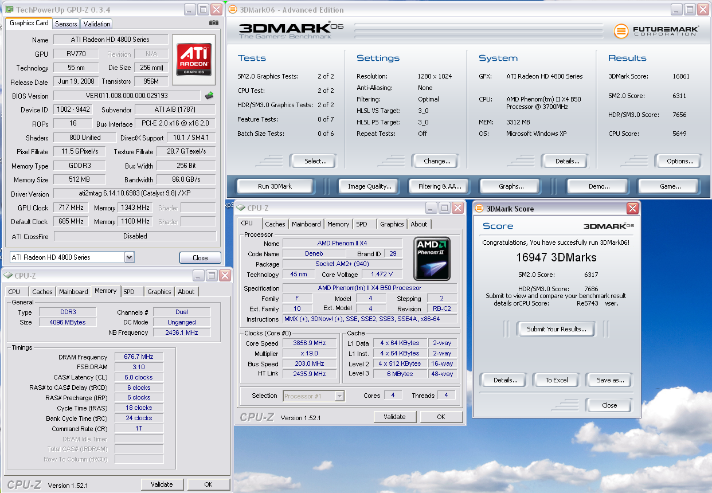Click the ATI Radeon logo in GPU-Z
The height and width of the screenshot is (493, 712).
194,60
